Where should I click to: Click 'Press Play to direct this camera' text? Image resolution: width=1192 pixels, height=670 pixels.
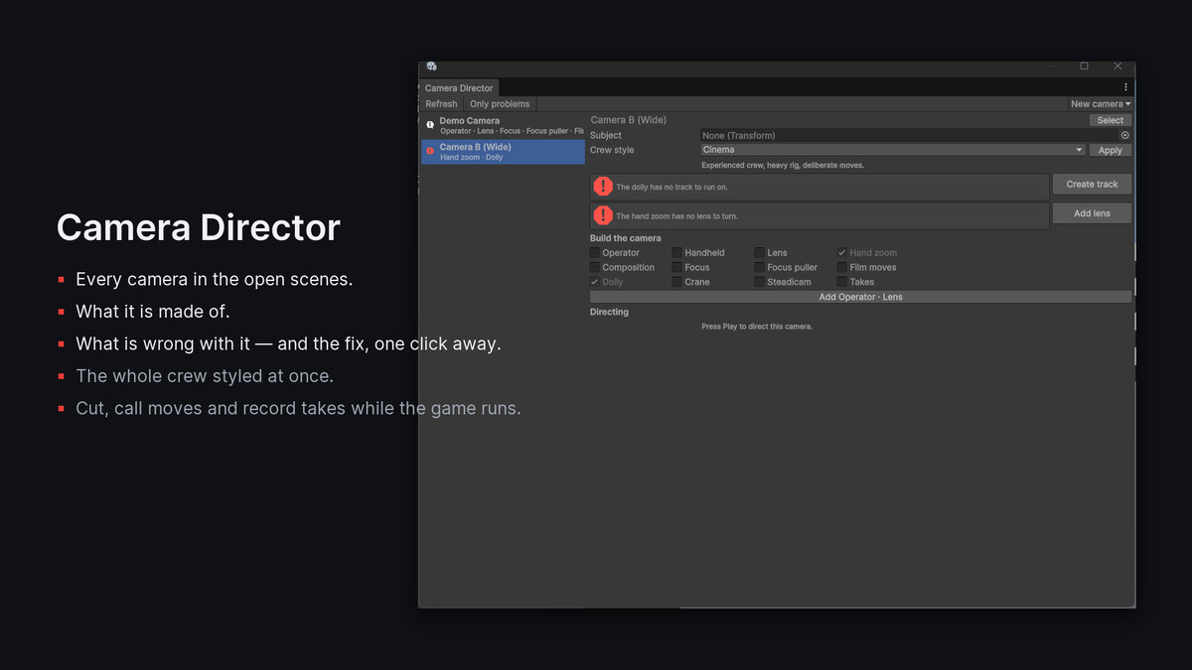757,327
